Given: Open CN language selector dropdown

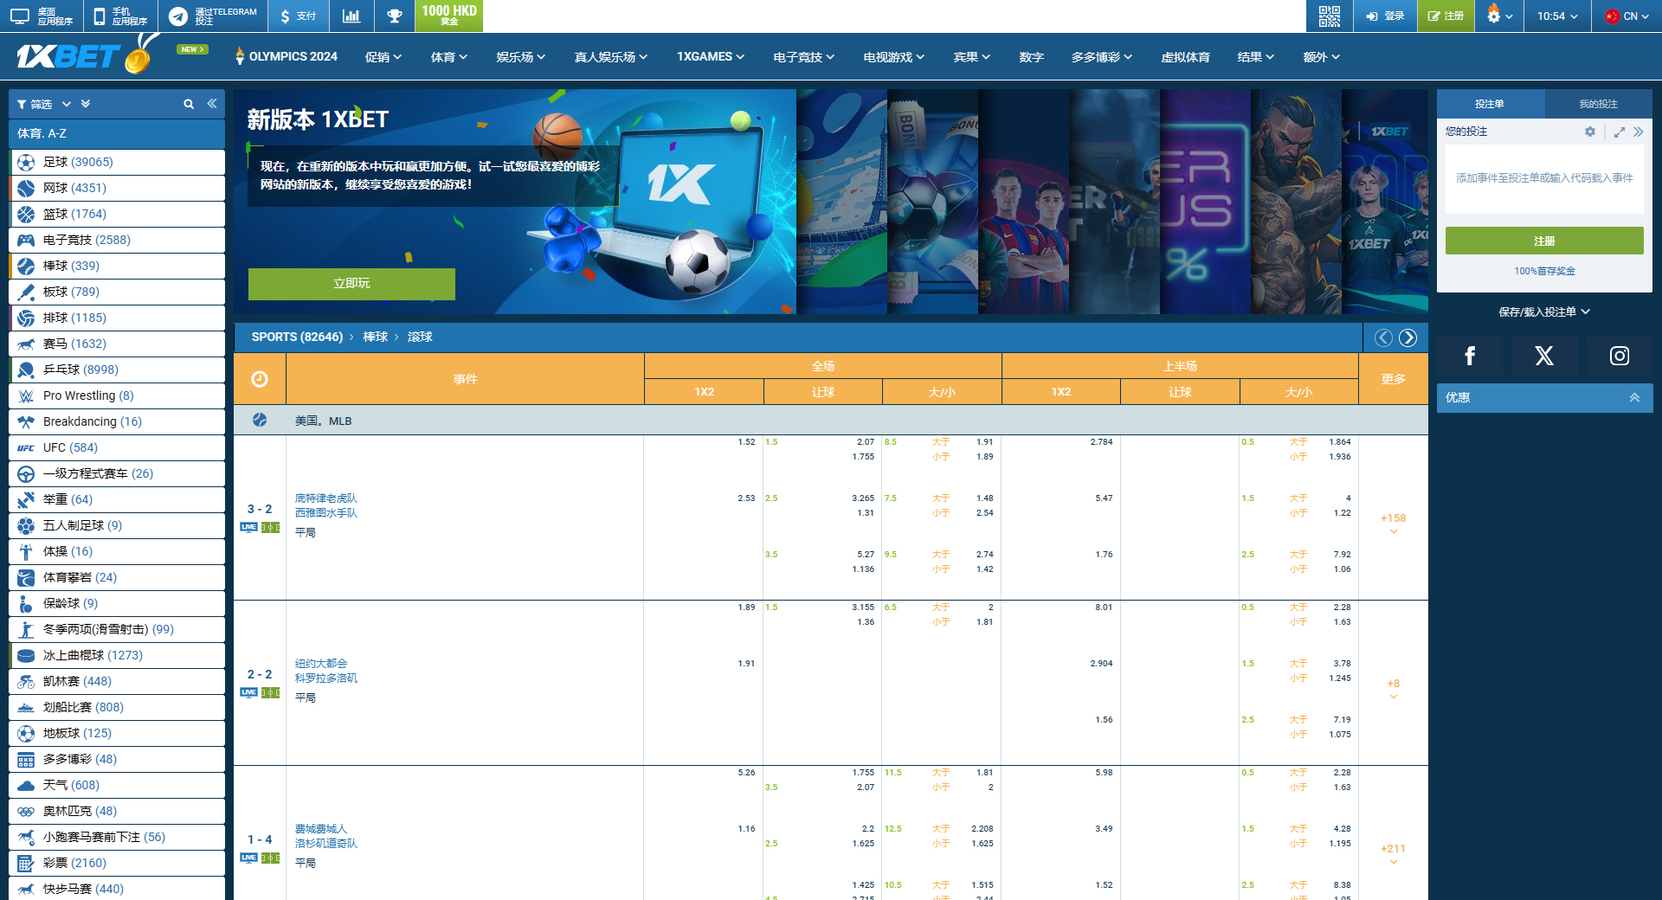Looking at the screenshot, I should tap(1627, 16).
